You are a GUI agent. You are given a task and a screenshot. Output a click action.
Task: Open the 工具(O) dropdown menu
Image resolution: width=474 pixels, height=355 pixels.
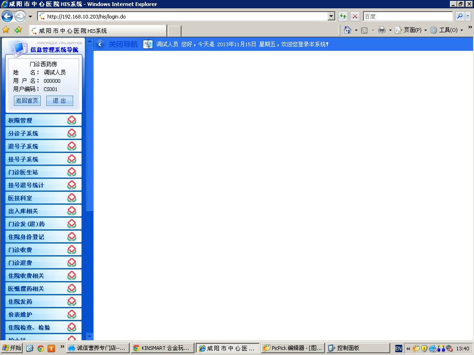coord(447,30)
